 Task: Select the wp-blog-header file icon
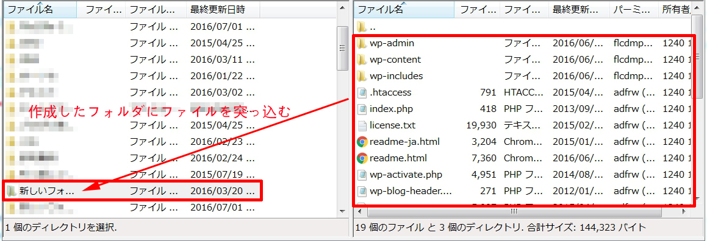pyautogui.click(x=362, y=191)
